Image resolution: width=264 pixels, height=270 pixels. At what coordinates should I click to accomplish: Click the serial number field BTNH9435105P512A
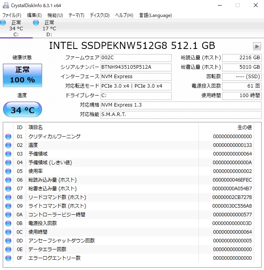[136, 67]
